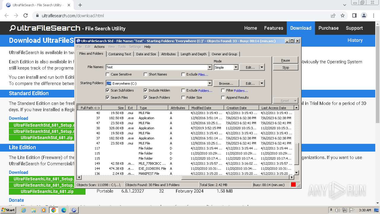Open the Chrome three-dot menu
This screenshot has width=380, height=214.
(x=373, y=15)
